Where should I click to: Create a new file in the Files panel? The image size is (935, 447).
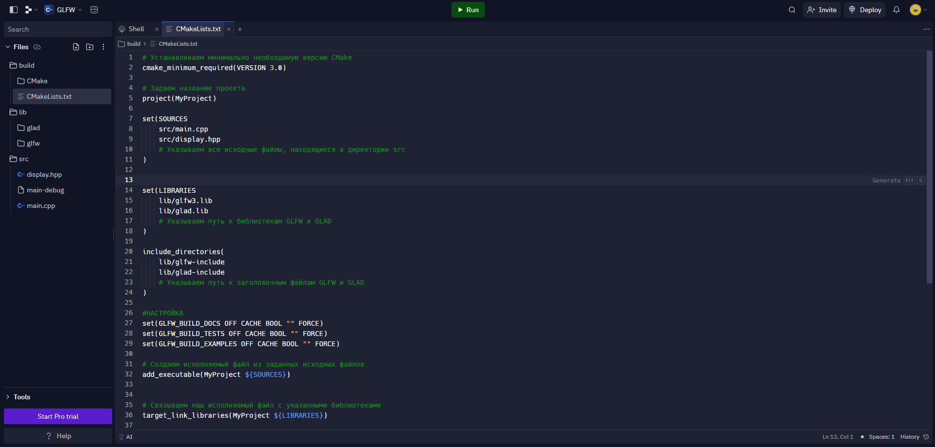(76, 46)
